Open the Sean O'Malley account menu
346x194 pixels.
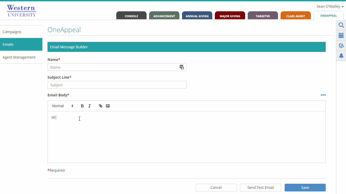point(330,6)
